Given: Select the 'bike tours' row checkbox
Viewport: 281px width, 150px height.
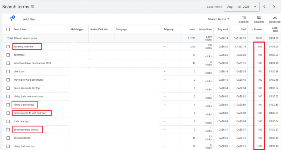Looking at the screenshot, I should 8,72.
